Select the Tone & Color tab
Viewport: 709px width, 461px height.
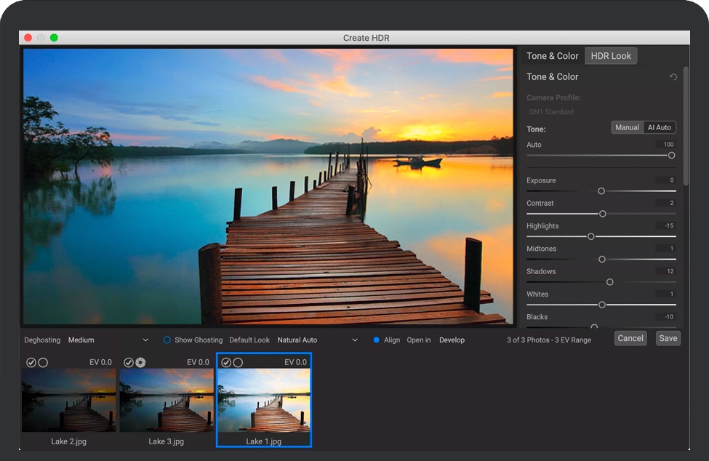point(553,56)
